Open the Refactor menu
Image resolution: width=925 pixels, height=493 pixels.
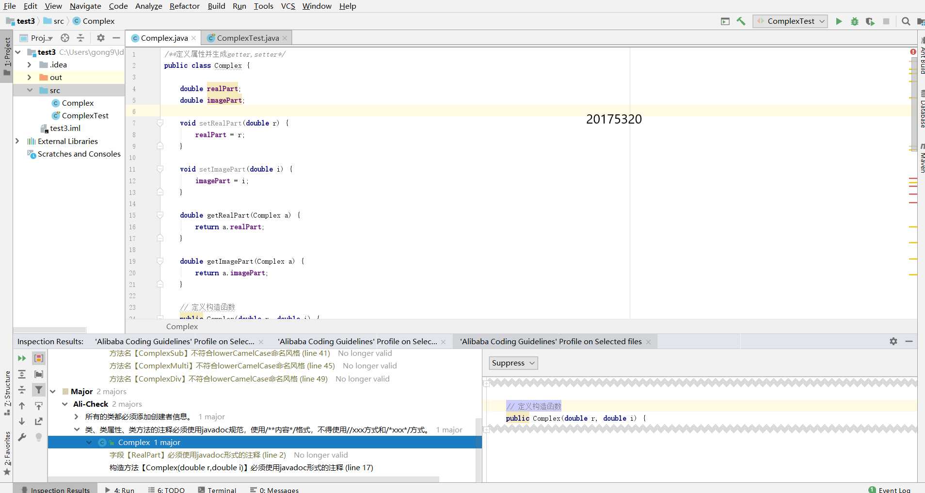click(184, 6)
